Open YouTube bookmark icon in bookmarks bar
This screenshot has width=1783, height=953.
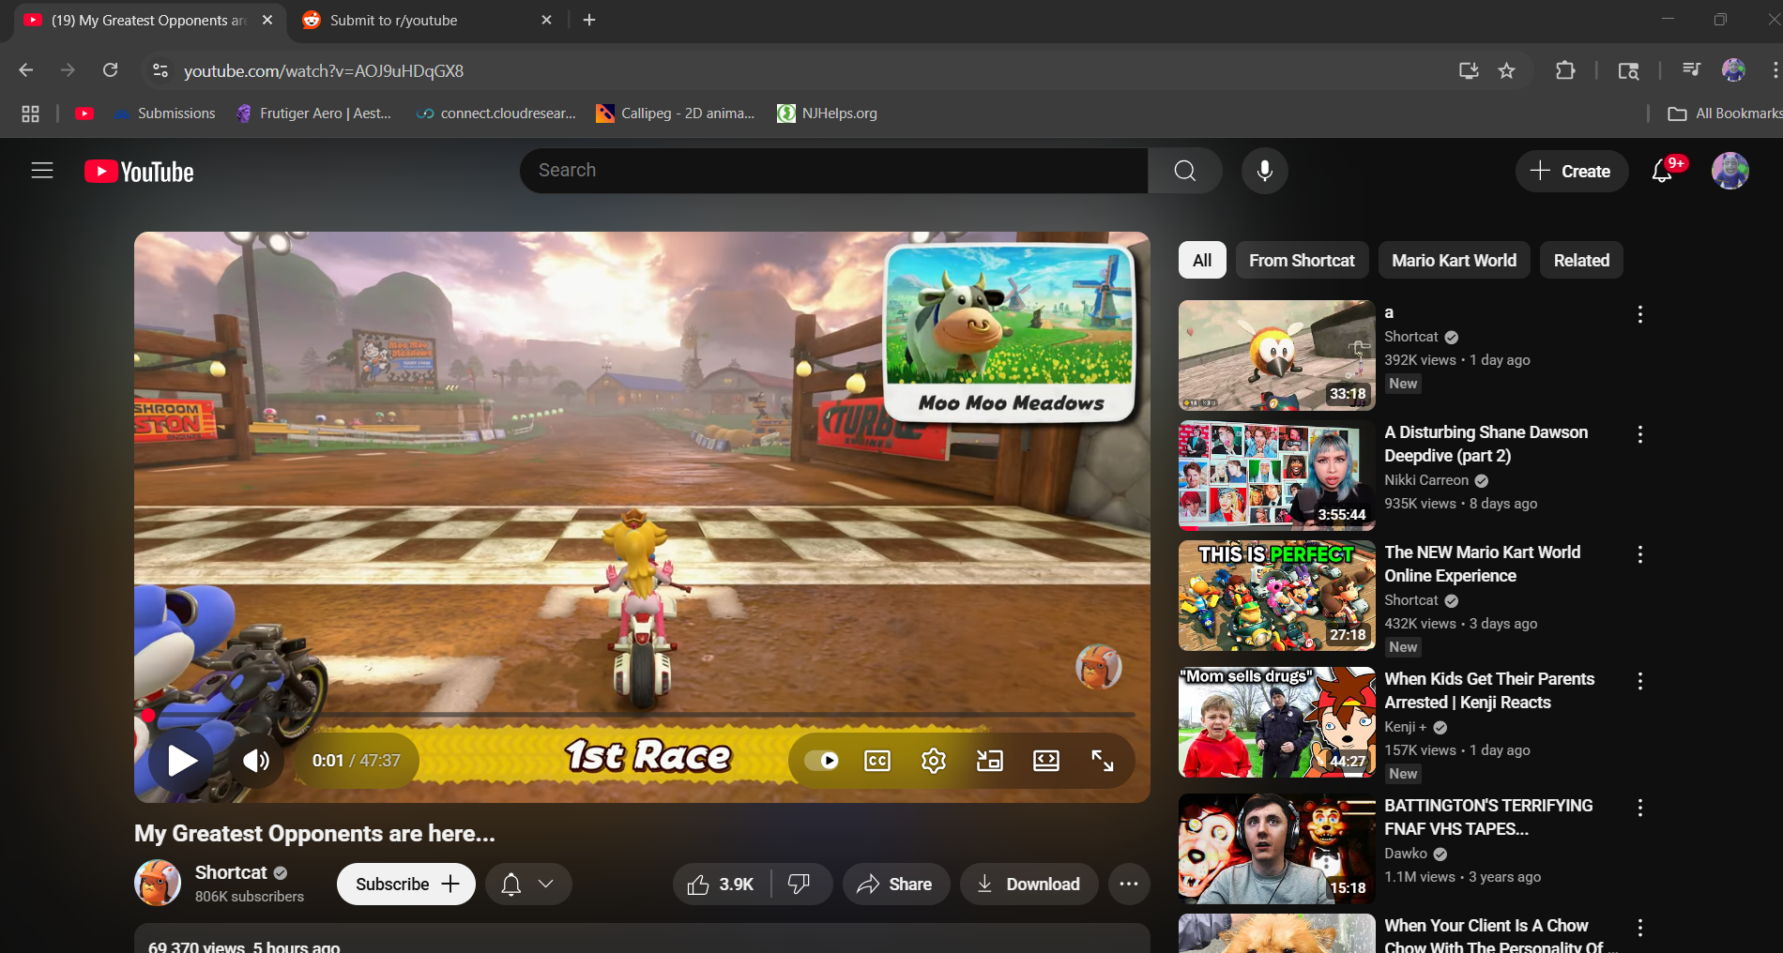(84, 113)
